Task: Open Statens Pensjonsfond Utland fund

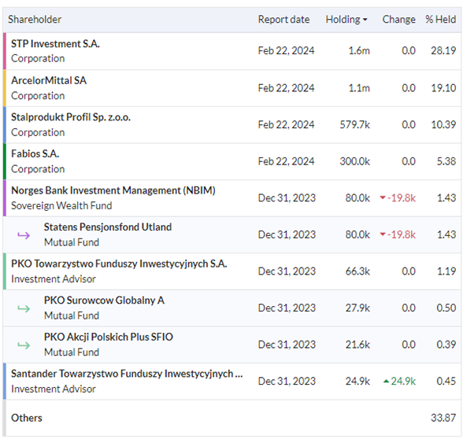Action: point(108,227)
